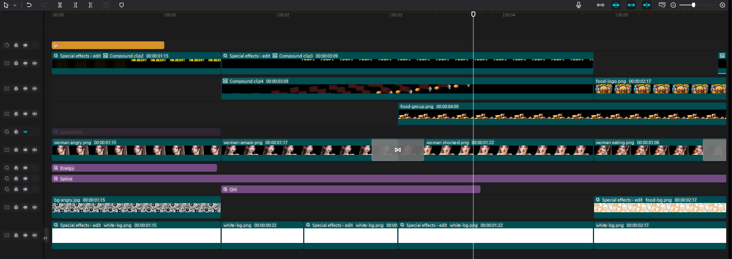This screenshot has width=732, height=259.
Task: Toggle the main track magnet
Action: coord(601,5)
